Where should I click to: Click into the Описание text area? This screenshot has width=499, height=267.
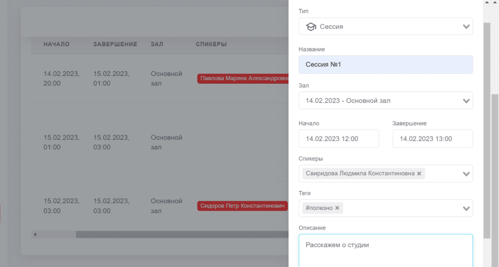[x=386, y=251]
